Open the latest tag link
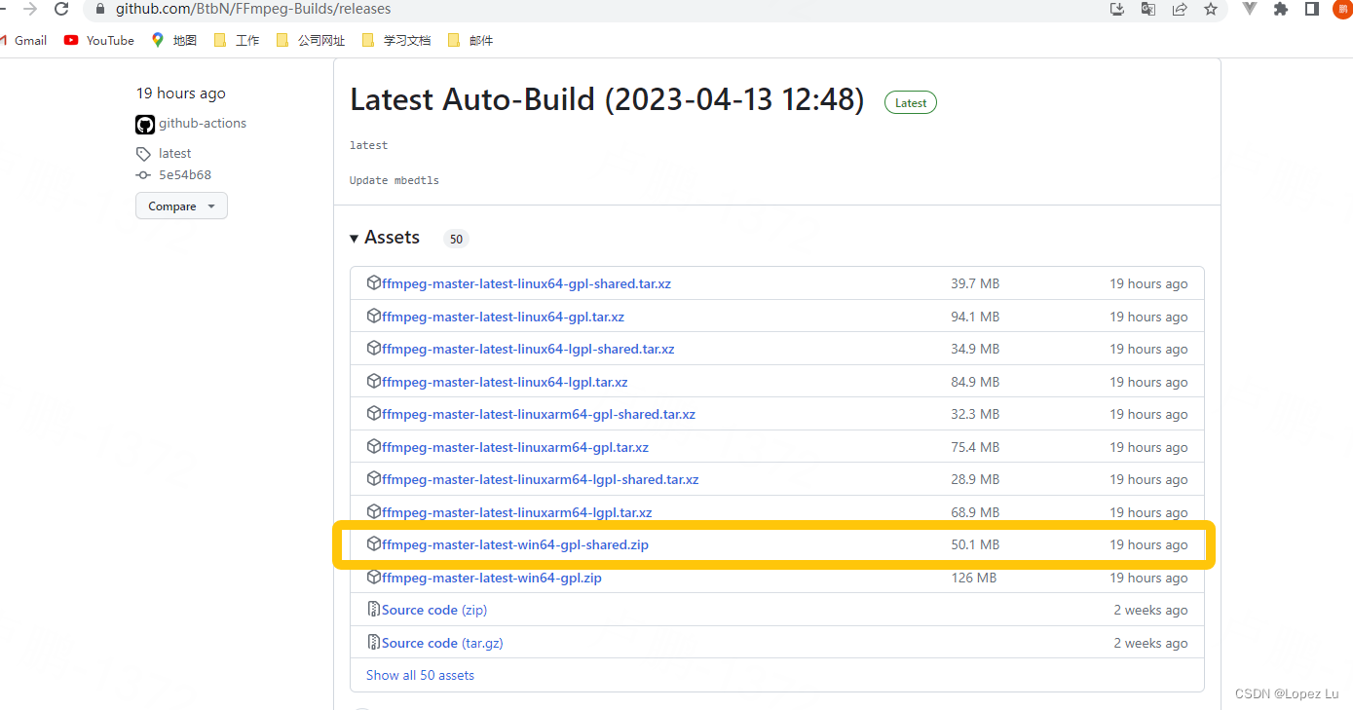Image resolution: width=1353 pixels, height=710 pixels. click(x=175, y=153)
